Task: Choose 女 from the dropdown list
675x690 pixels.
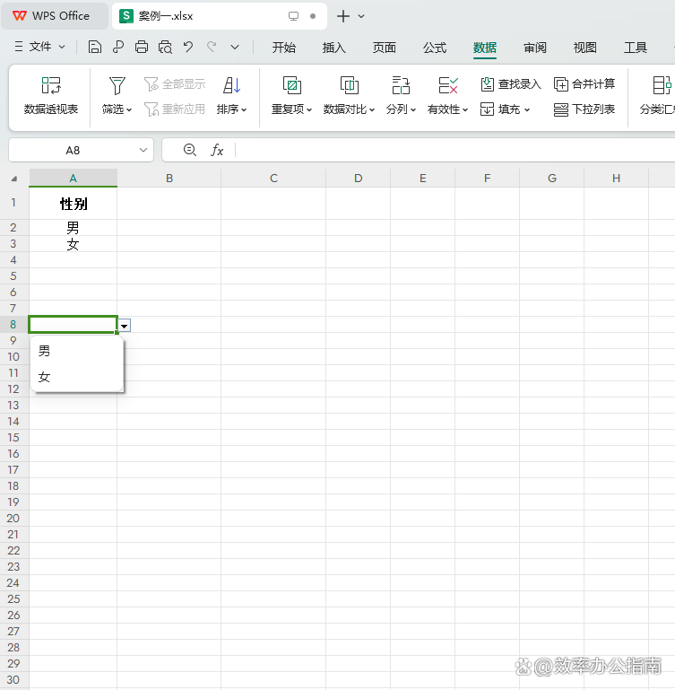Action: click(76, 377)
